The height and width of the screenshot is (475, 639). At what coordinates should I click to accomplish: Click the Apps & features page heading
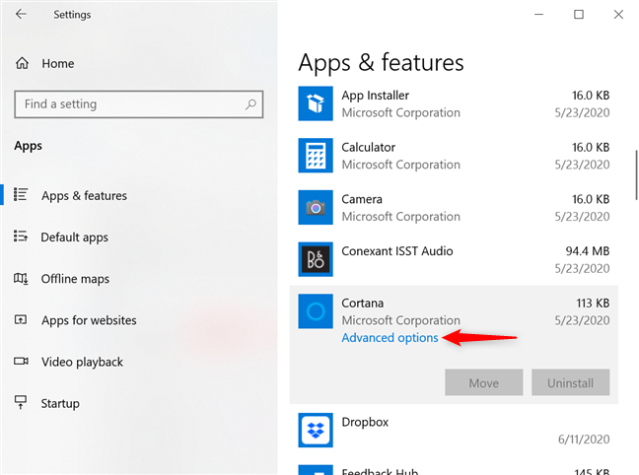pyautogui.click(x=381, y=63)
